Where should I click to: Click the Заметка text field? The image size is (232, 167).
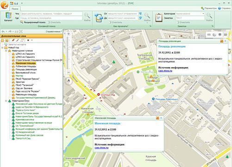[x=190, y=18]
